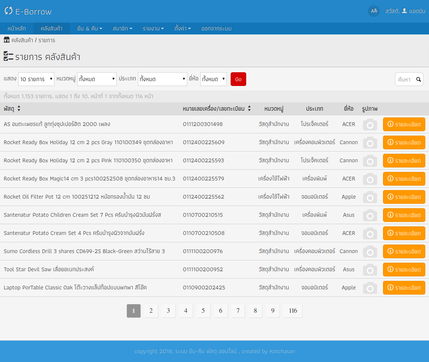This screenshot has width=429, height=362.
Task: Open รายละเอียด for Sumo Cordless Drill
Action: 404,251
